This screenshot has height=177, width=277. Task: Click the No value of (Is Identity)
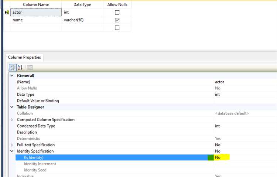[218, 157]
